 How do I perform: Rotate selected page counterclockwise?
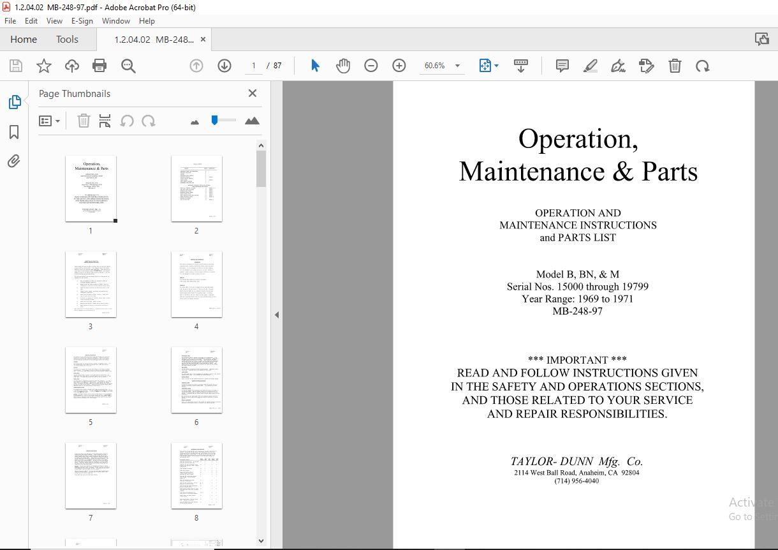click(127, 121)
